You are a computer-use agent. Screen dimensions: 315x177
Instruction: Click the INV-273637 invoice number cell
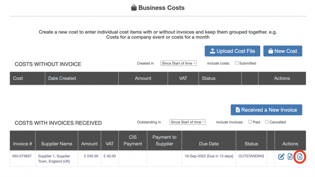click(x=22, y=156)
